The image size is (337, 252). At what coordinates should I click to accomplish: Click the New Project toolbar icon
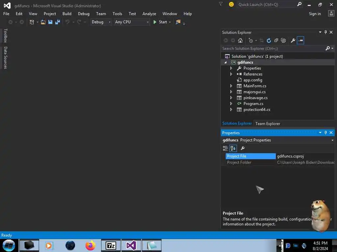[32, 22]
